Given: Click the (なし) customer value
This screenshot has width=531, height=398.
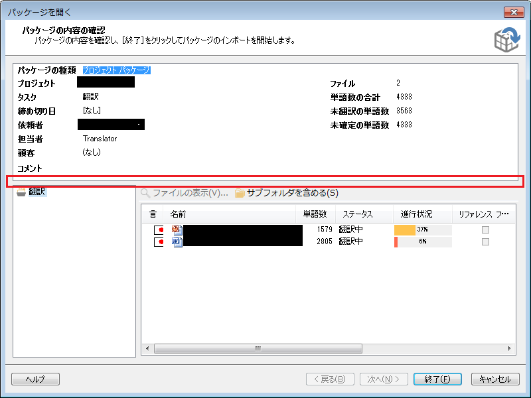Looking at the screenshot, I should click(x=92, y=153).
